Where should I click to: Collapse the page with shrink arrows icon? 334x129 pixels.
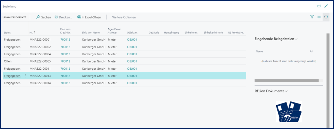[x=326, y=6]
